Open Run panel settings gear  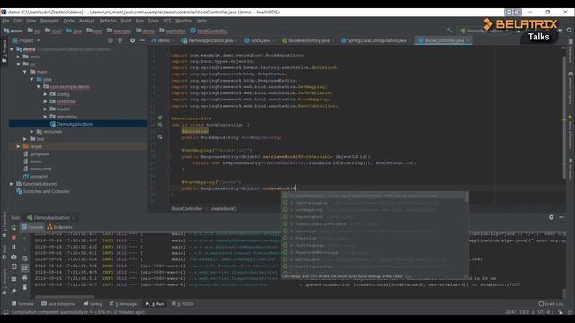click(x=551, y=217)
